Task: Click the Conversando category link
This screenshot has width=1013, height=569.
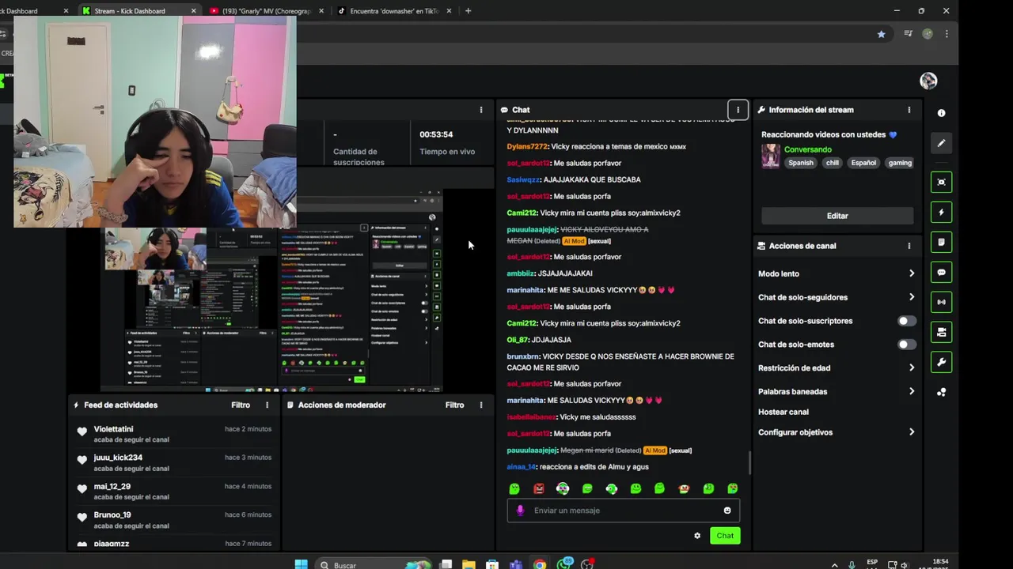Action: tap(808, 149)
